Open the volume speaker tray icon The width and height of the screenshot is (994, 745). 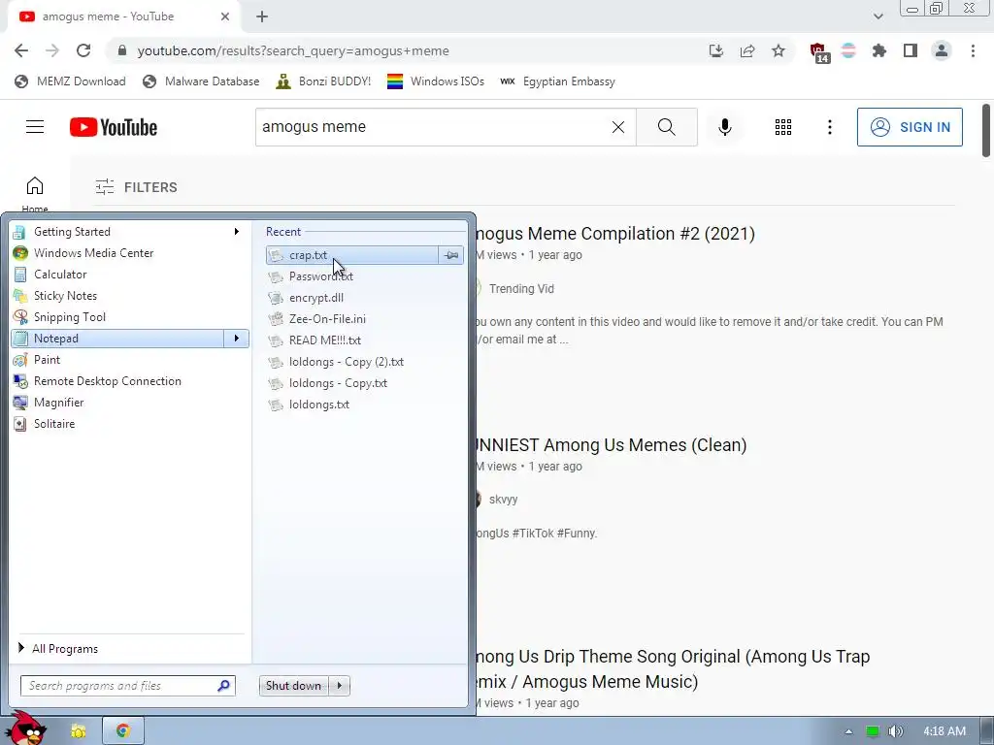tap(895, 731)
